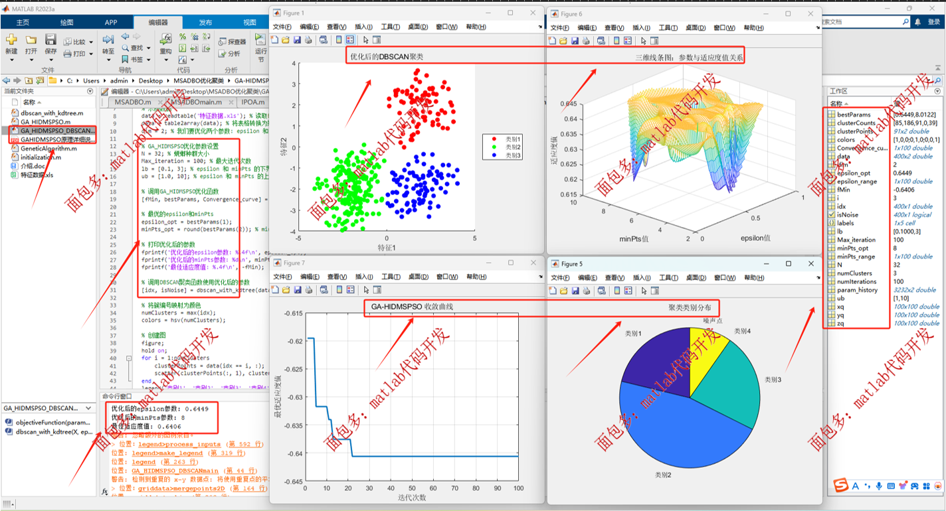This screenshot has height=511, width=946.
Task: Open Help (帮助) menu in Figure 5
Action: point(753,277)
